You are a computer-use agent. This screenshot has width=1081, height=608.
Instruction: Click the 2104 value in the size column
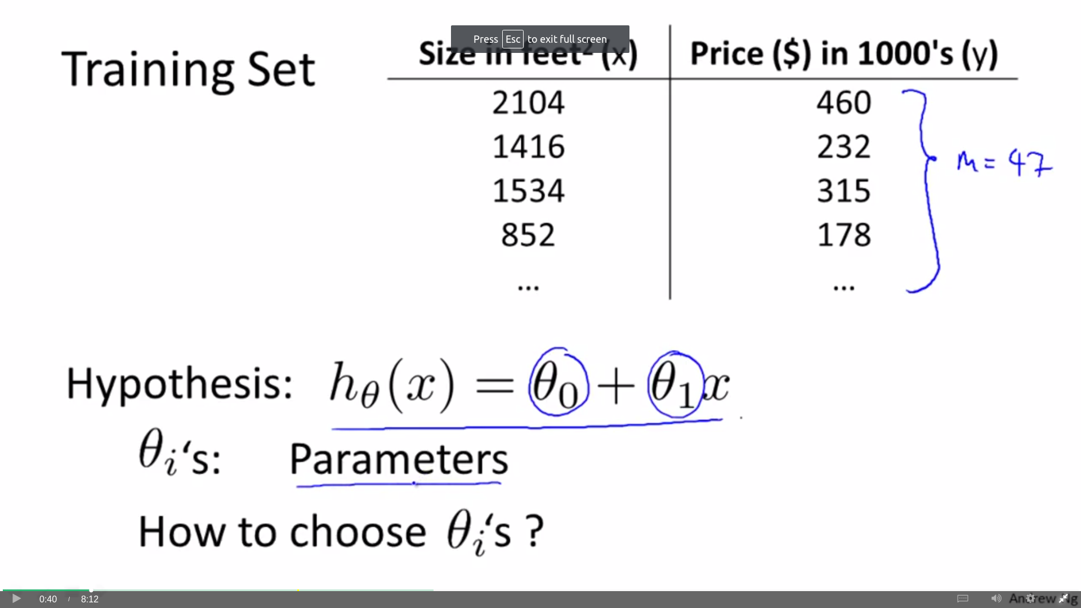[x=528, y=103]
